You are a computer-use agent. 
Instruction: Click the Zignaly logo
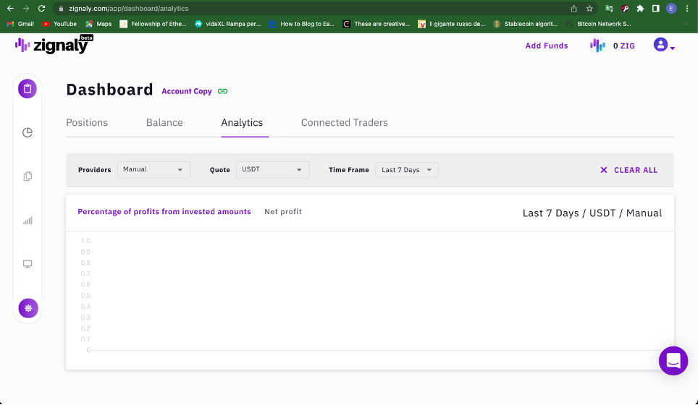point(54,44)
